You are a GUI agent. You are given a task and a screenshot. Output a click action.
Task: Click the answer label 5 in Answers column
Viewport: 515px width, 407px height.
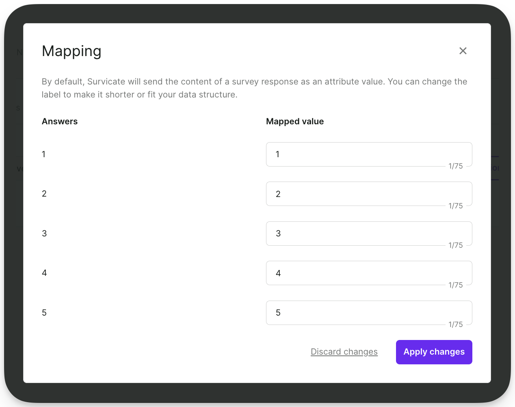click(x=44, y=313)
